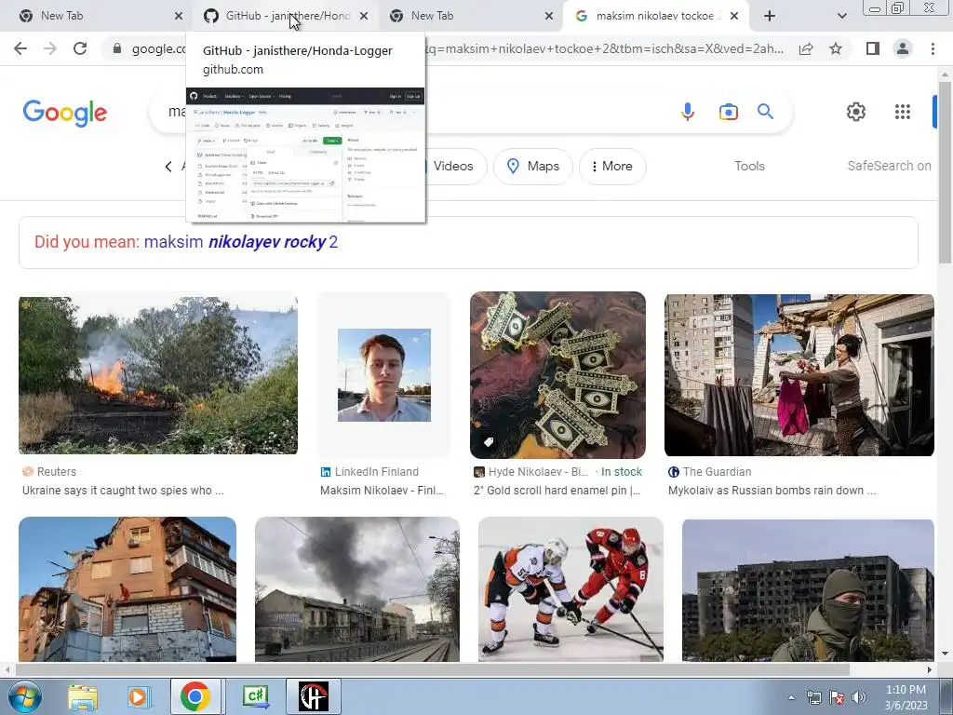Open Windows Explorer from taskbar

[83, 696]
